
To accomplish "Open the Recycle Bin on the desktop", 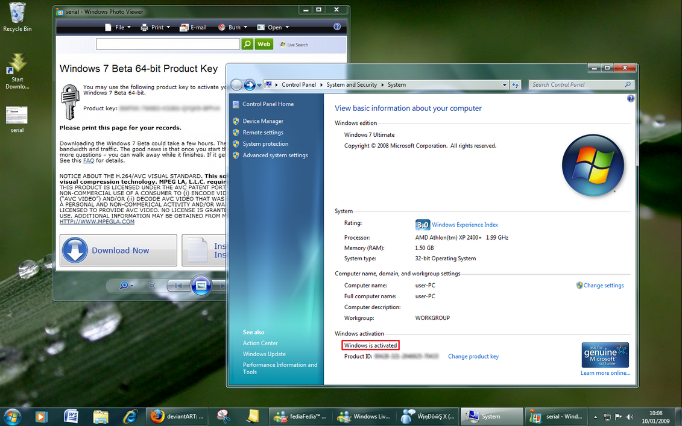I will pyautogui.click(x=16, y=13).
